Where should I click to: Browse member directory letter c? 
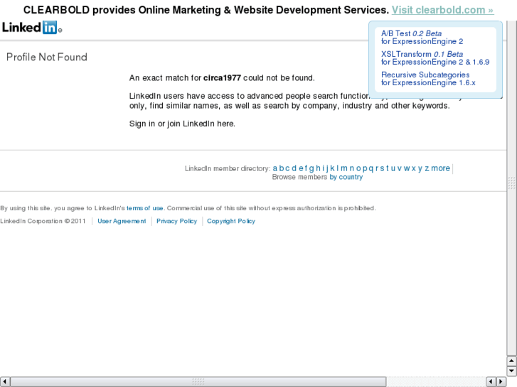287,168
